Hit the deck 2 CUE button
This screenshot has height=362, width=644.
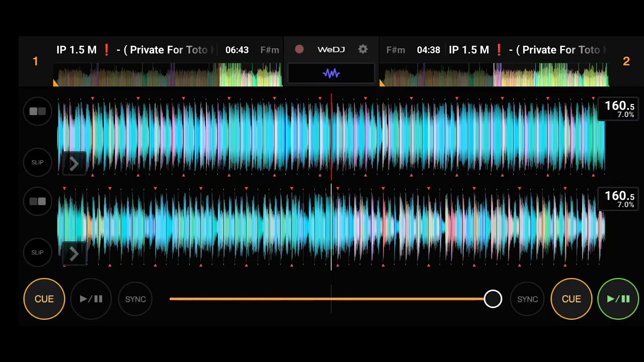point(571,299)
